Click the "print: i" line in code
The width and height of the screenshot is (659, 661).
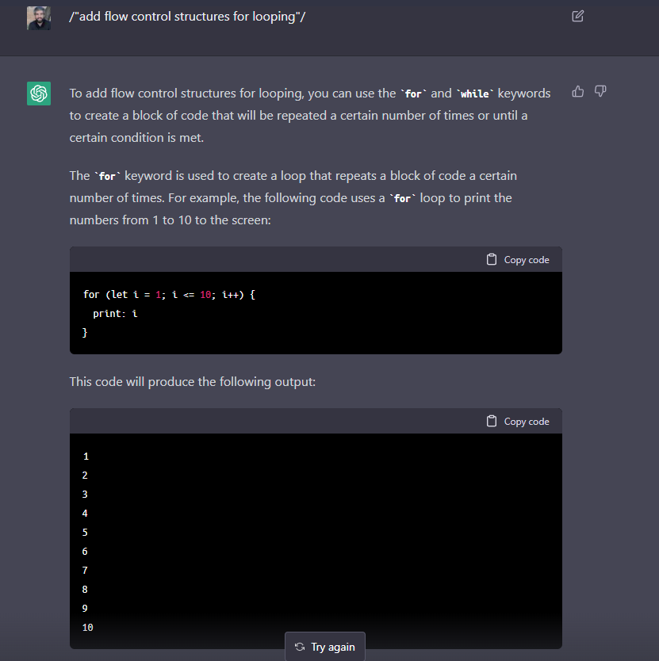[115, 313]
